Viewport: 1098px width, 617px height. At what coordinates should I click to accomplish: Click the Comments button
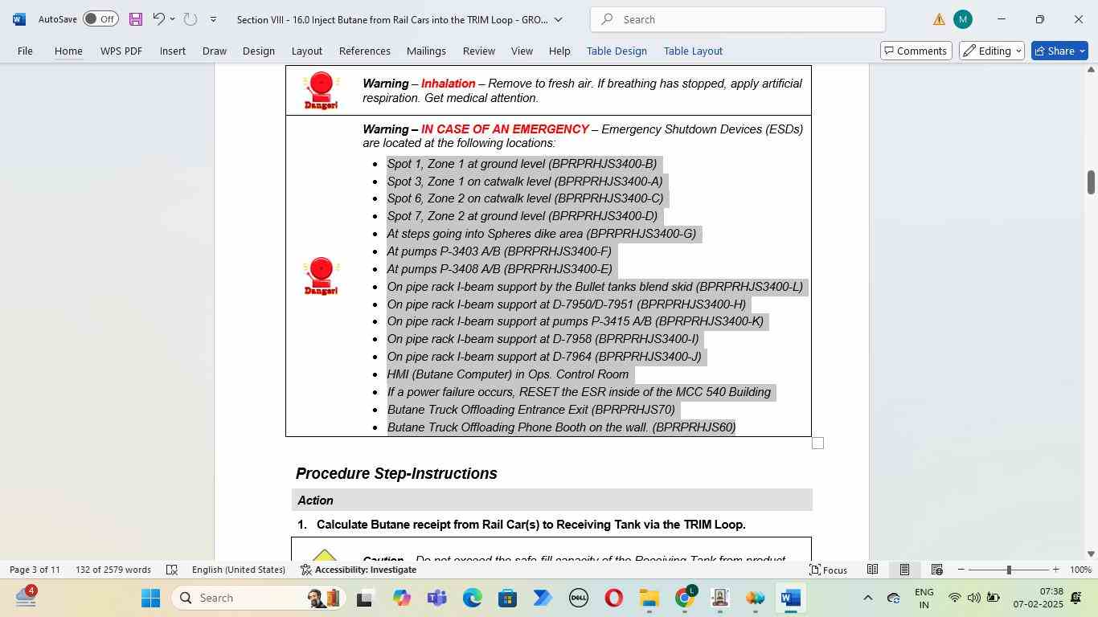point(916,51)
